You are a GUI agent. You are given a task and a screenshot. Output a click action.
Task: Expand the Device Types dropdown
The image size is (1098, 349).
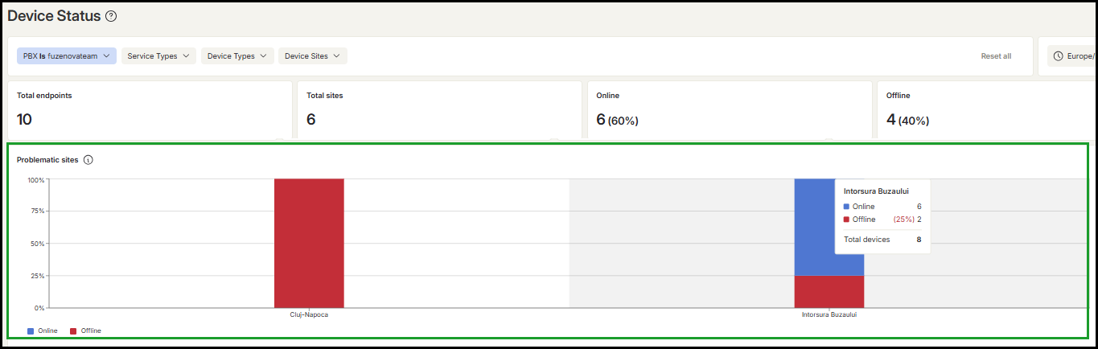point(237,56)
